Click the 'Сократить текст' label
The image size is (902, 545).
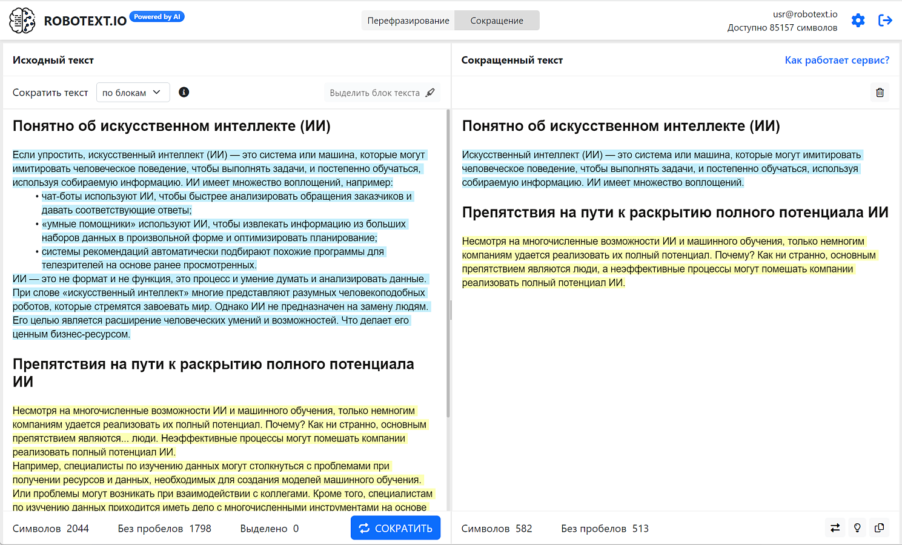point(50,93)
